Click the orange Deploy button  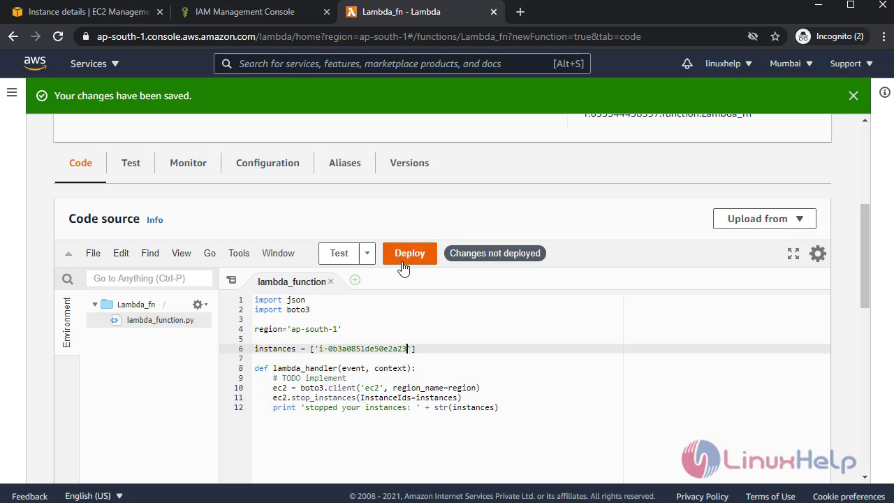point(410,253)
